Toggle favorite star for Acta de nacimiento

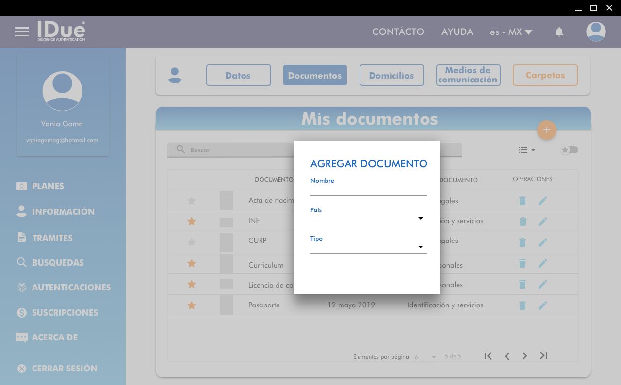(192, 201)
